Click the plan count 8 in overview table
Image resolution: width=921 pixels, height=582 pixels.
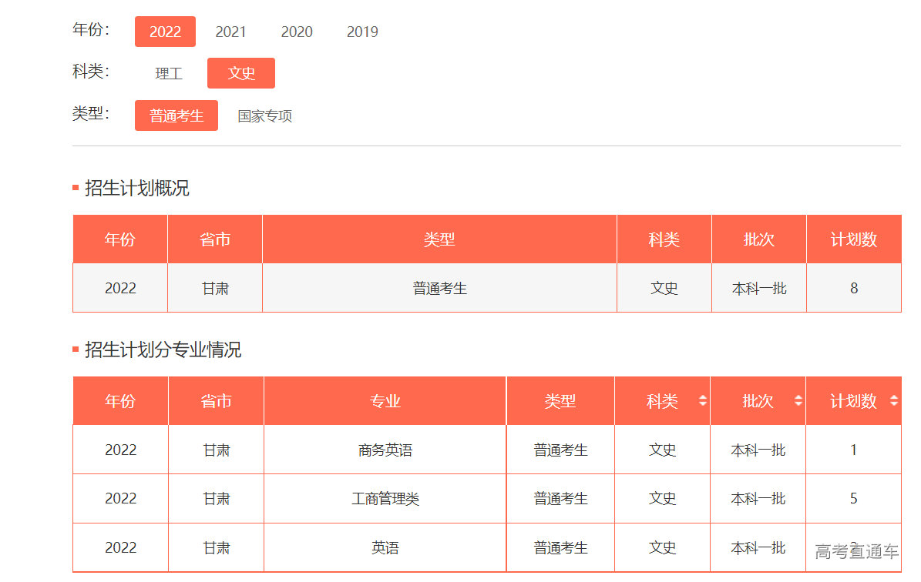pos(854,289)
